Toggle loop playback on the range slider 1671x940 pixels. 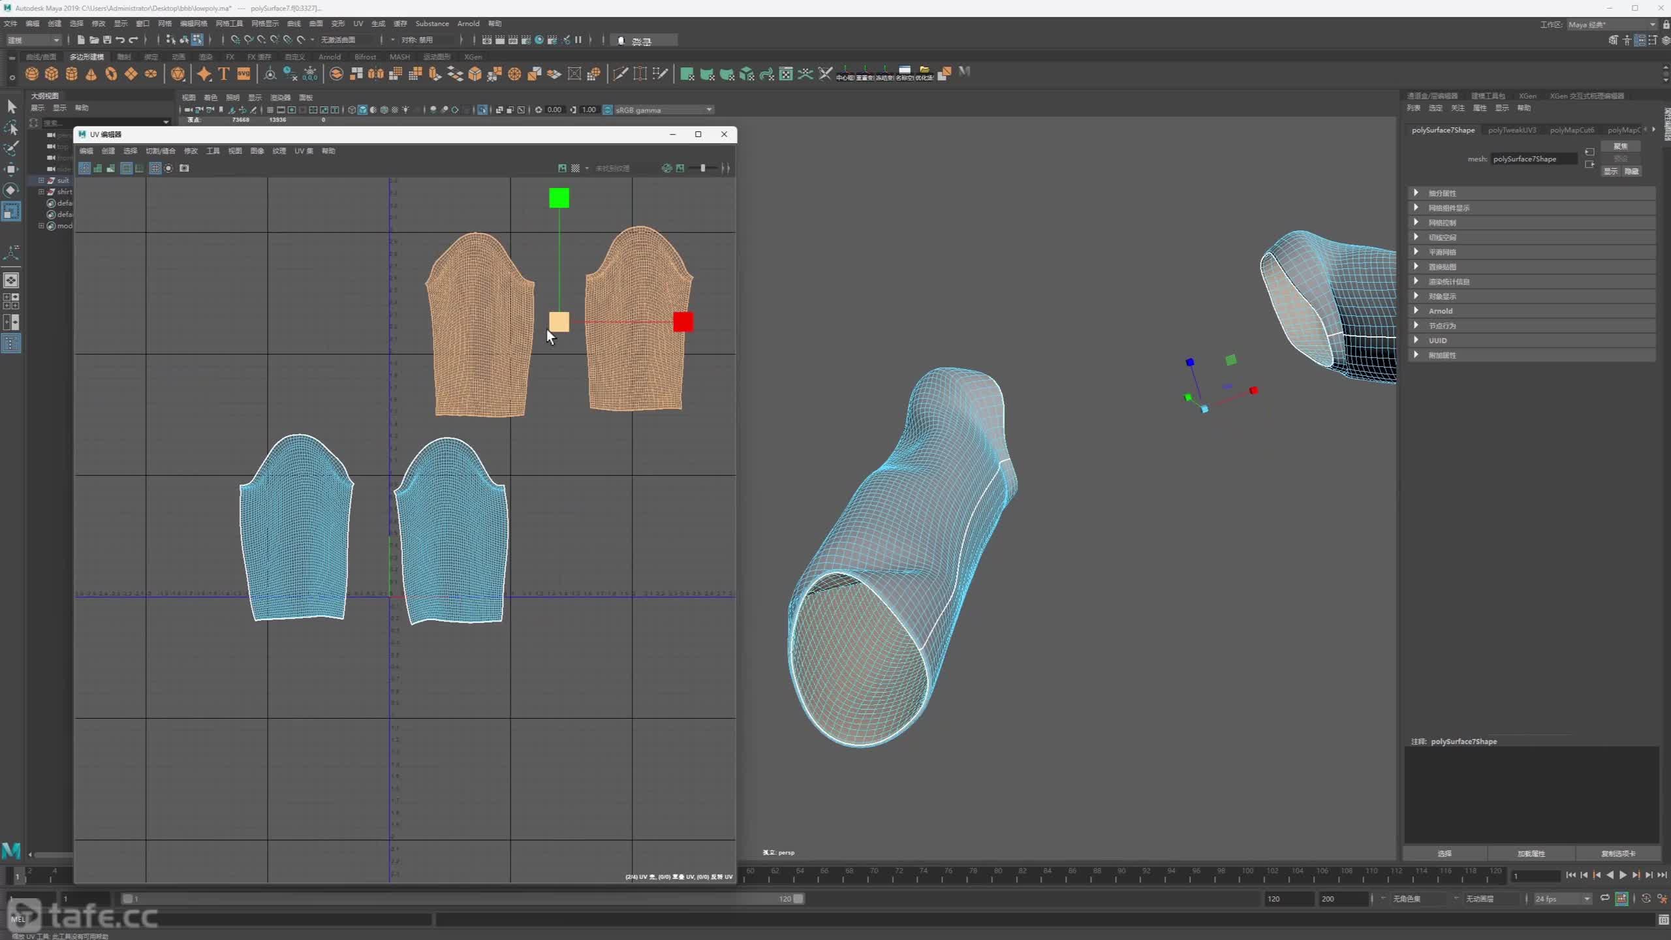[1605, 899]
